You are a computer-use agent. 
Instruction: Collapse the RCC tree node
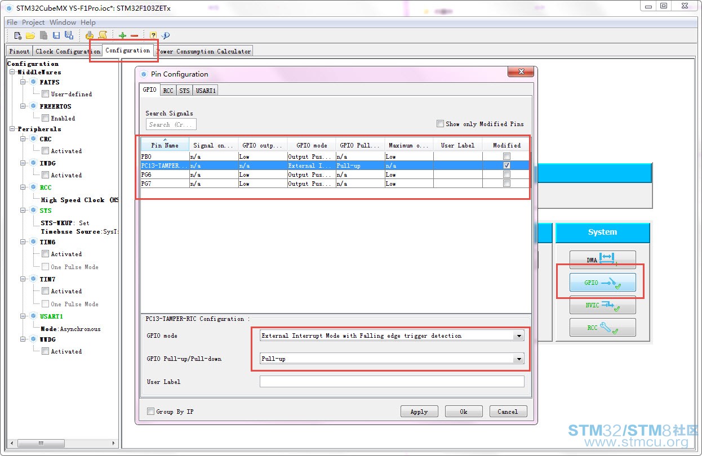tap(24, 187)
